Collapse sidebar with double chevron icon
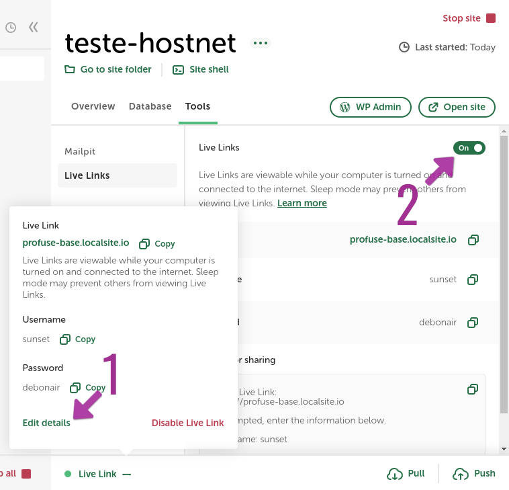The height and width of the screenshot is (490, 509). click(33, 28)
